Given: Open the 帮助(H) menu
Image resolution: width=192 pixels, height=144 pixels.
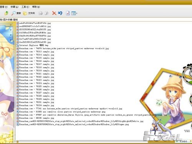Looking at the screenshot, I should pyautogui.click(x=36, y=7).
